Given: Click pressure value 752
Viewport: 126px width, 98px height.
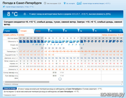Looking at the screenshot, I should (x=20, y=58).
